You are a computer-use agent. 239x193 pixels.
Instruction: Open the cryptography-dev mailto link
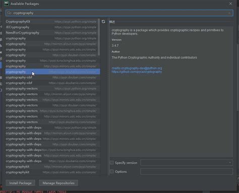tap(137, 68)
